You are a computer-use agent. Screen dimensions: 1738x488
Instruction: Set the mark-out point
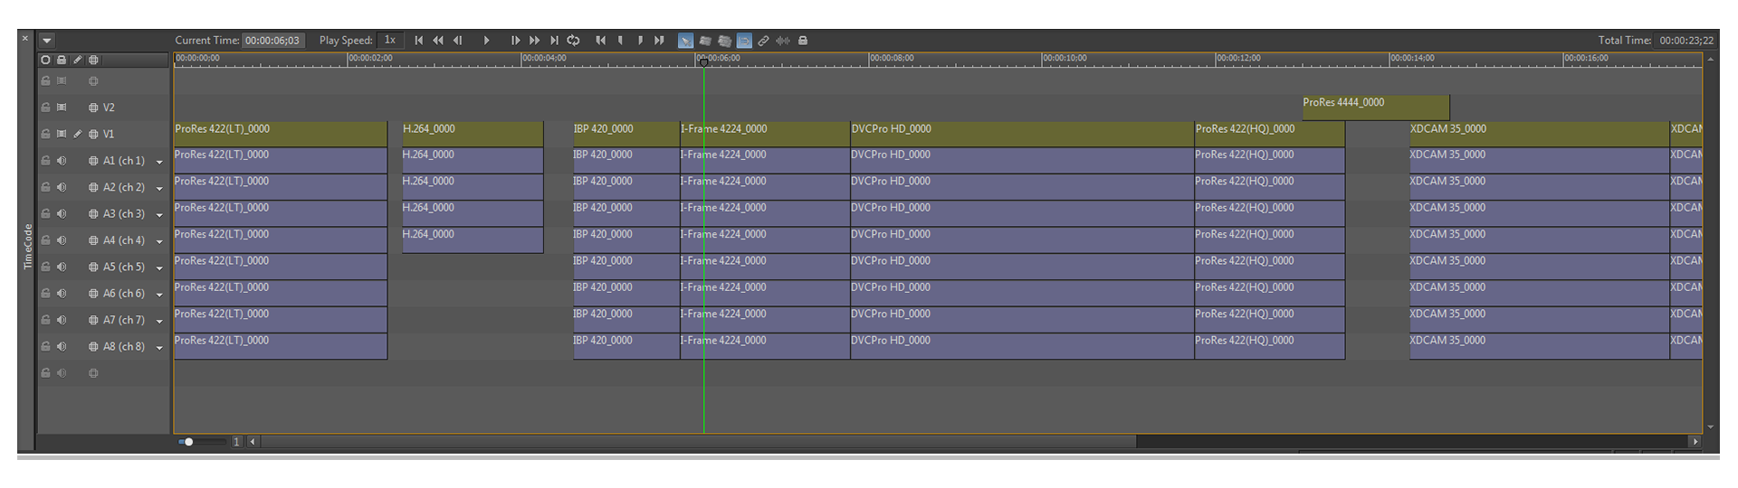pos(640,41)
